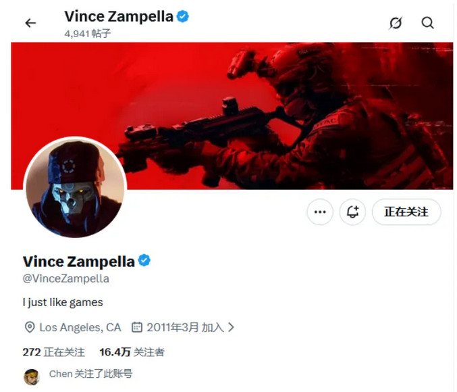Click Los Angeles, CA location text
Viewport: 457px width, 392px height.
point(80,327)
